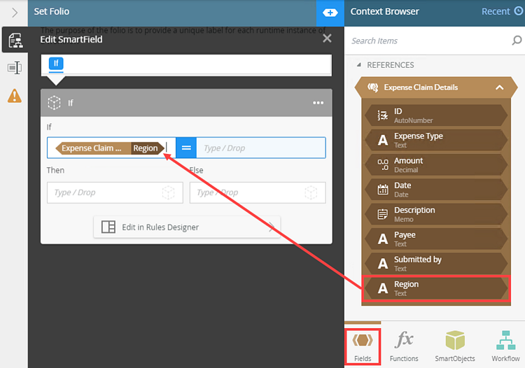This screenshot has height=368, width=525.
Task: Click the Then Type / Drop field
Action: (115, 192)
